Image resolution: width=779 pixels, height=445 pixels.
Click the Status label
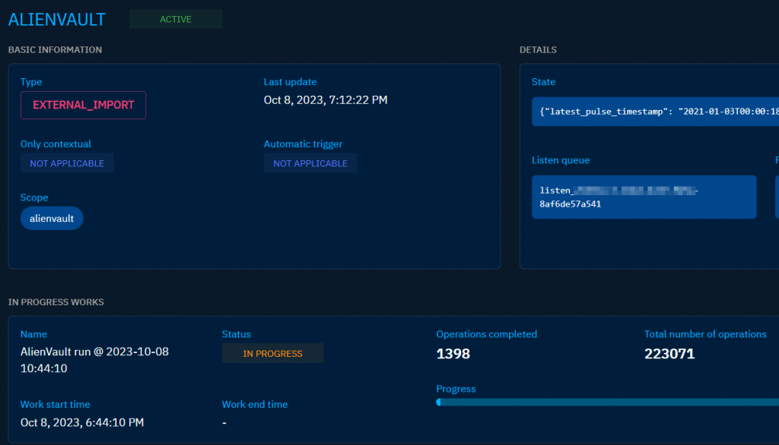[x=236, y=334]
